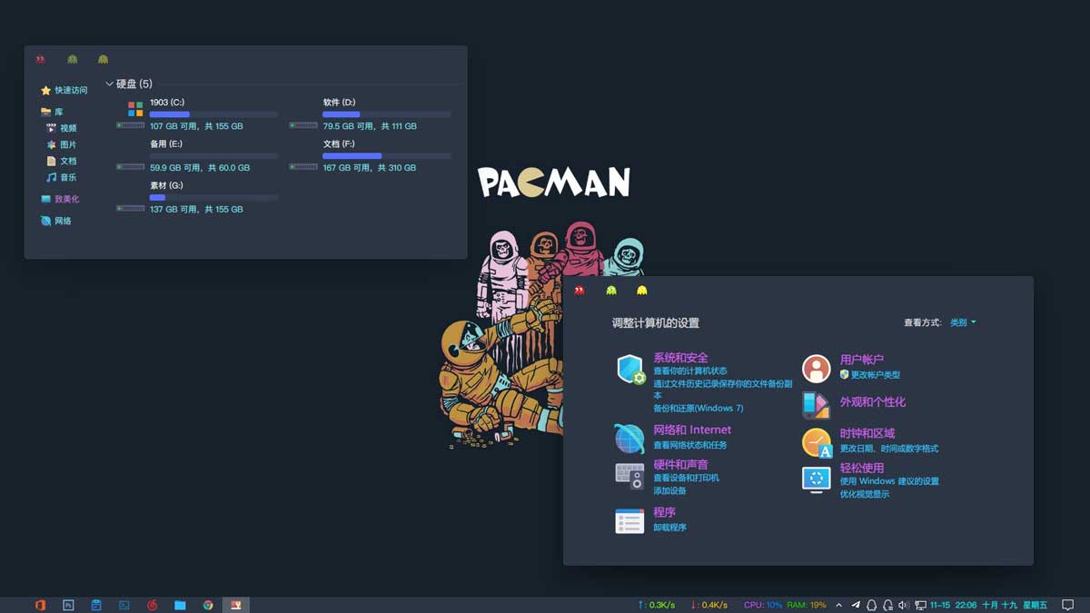Open the 图片 library folder
This screenshot has width=1090, height=613.
click(62, 144)
